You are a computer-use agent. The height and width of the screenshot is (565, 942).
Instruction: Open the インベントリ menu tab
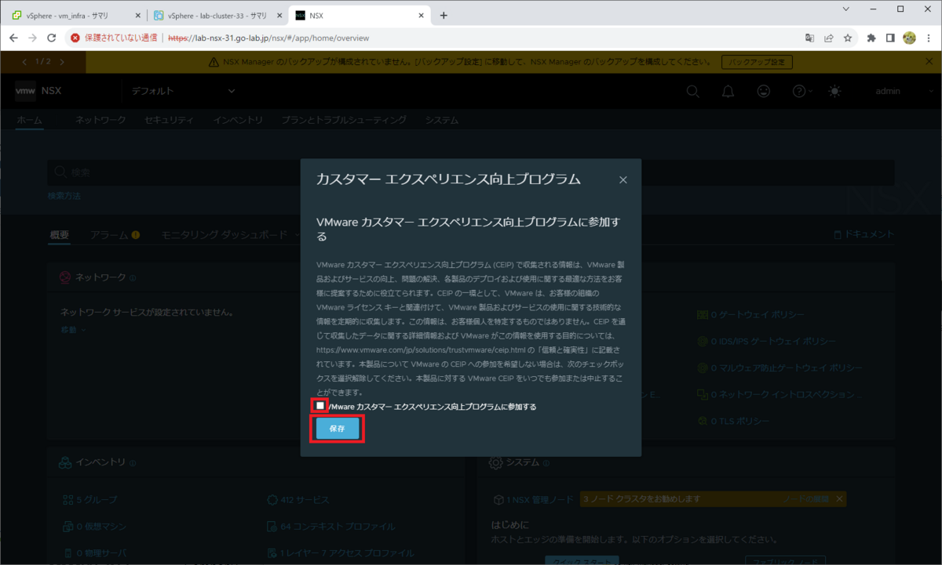click(x=238, y=120)
